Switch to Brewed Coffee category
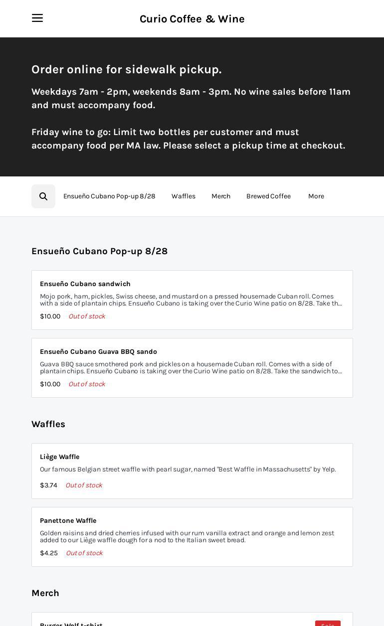This screenshot has width=384, height=626. tap(268, 196)
